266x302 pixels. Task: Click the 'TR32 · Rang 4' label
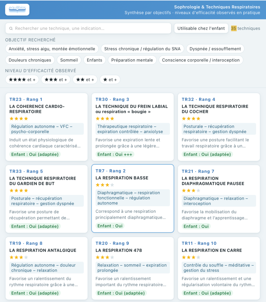(x=198, y=99)
